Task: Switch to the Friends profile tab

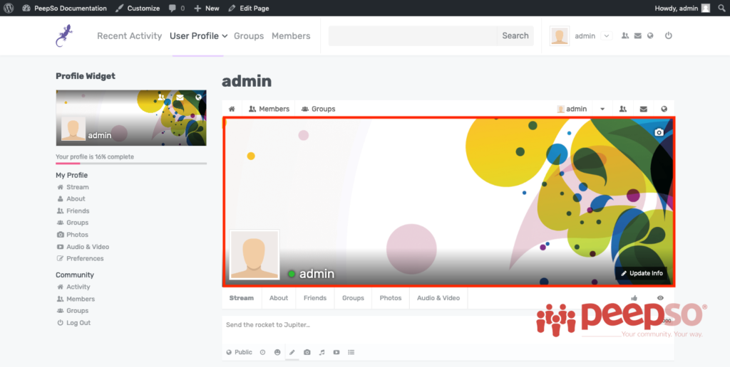Action: click(314, 298)
